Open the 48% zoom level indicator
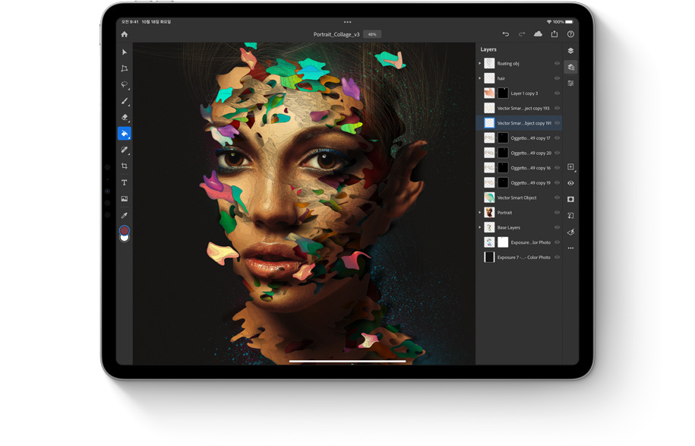This screenshot has height=446, width=695. point(372,34)
